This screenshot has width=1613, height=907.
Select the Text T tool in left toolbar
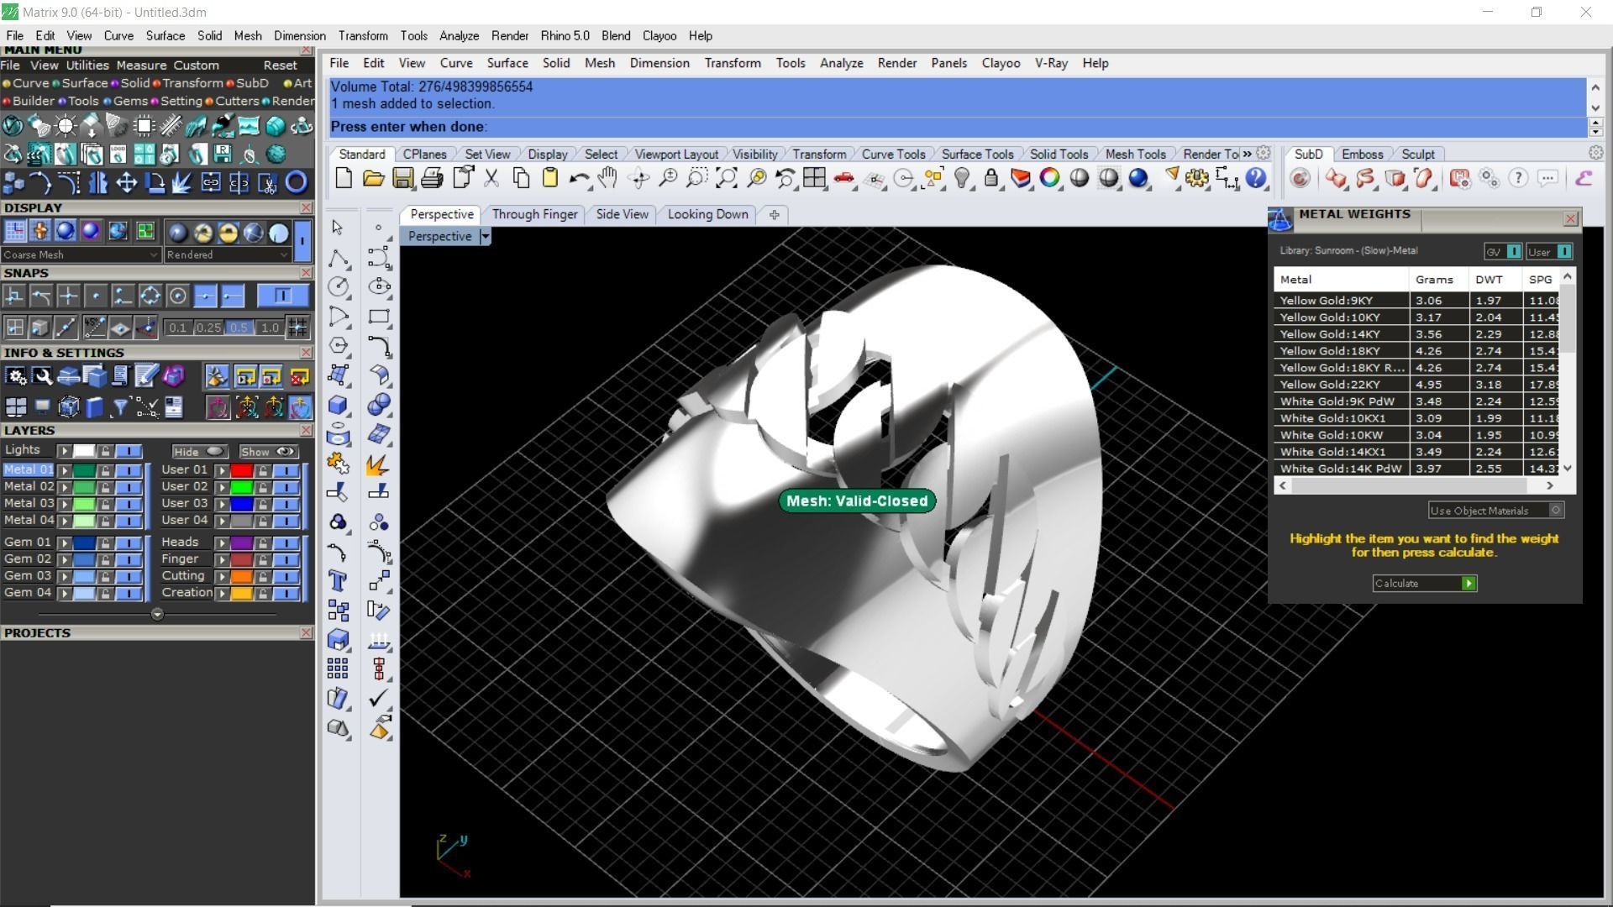tap(338, 581)
